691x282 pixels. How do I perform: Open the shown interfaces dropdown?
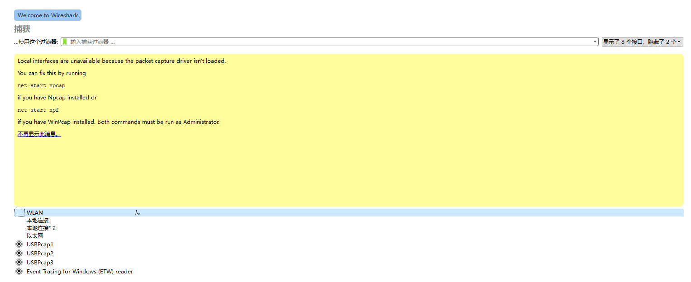642,42
